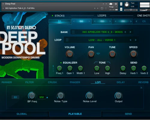Open the FILTER effect tab
The width and height of the screenshot is (150, 120).
coord(29,82)
